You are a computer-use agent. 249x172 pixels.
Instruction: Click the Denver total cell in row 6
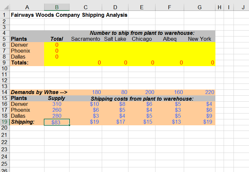(57, 45)
